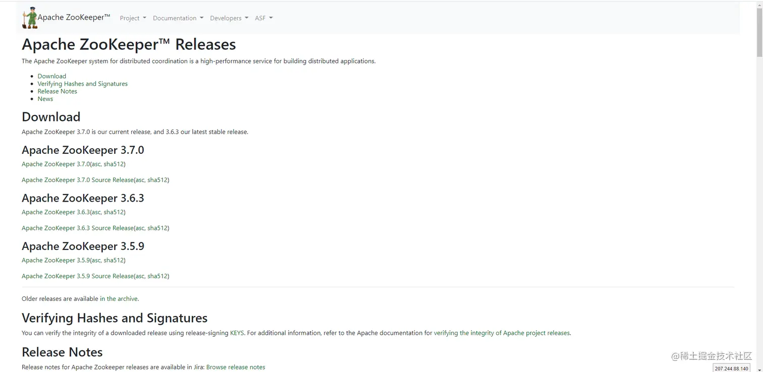Click the ZooKeeper mascot logo icon
The height and width of the screenshot is (372, 763).
coord(30,18)
